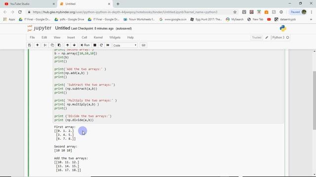This screenshot has width=316, height=177.
Task: Move selected cell down arrow
Action: click(75, 45)
